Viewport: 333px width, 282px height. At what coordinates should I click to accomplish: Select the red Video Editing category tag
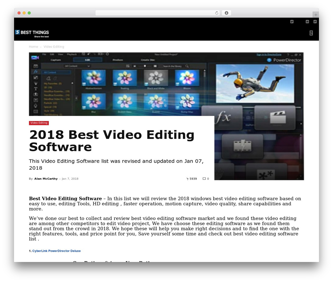(x=39, y=123)
